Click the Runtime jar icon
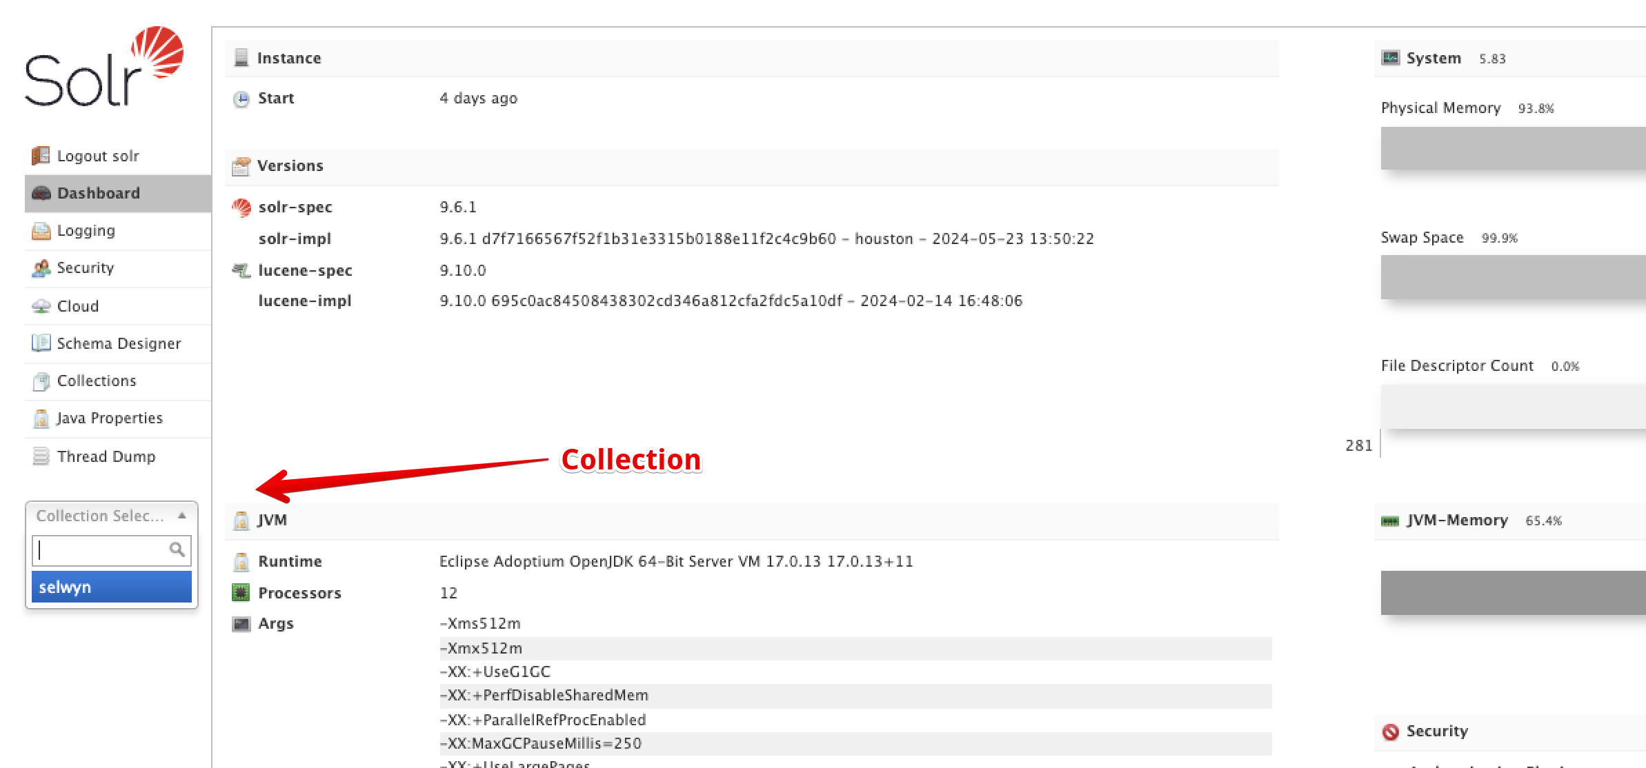The width and height of the screenshot is (1646, 768). pyautogui.click(x=241, y=562)
